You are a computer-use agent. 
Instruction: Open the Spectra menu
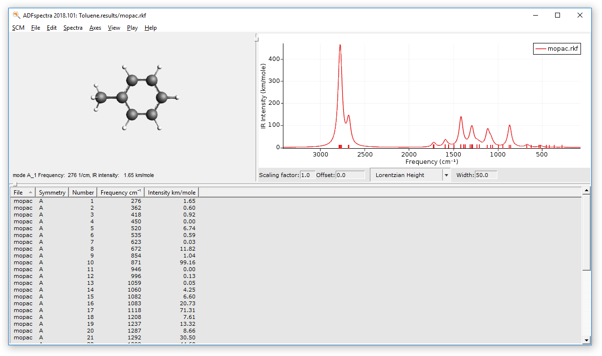click(x=73, y=28)
